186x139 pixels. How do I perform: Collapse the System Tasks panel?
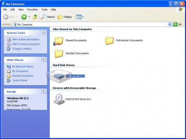pos(44,33)
